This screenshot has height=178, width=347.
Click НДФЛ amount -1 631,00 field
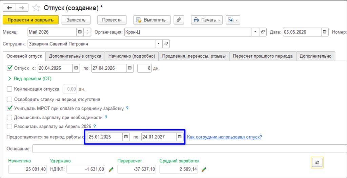(86, 170)
